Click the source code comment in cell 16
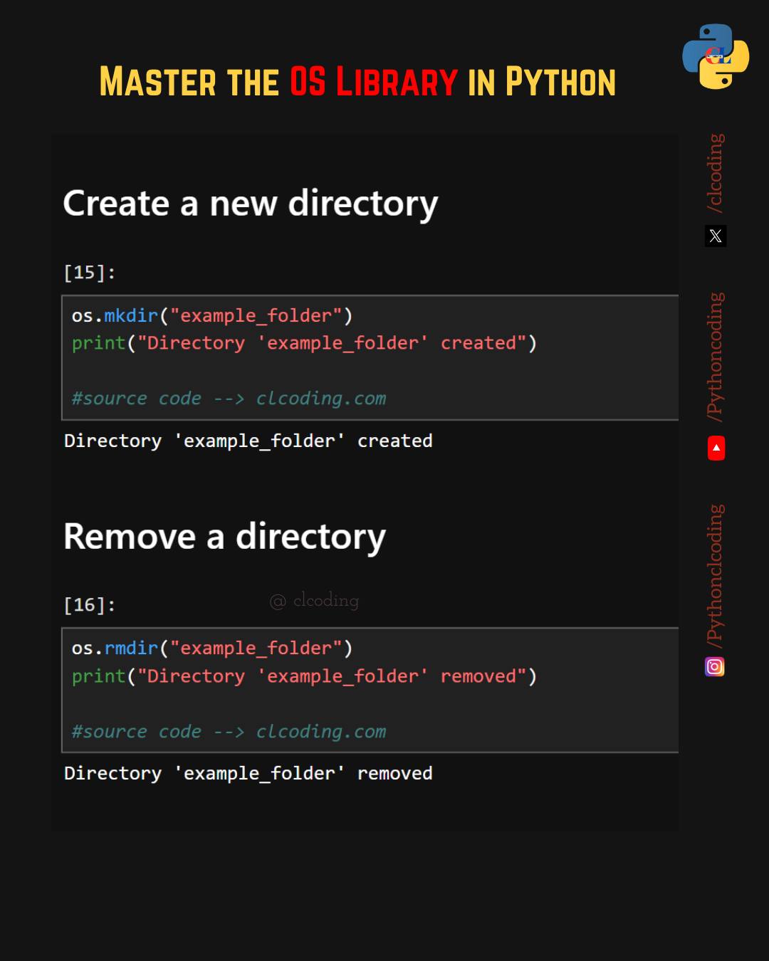769x961 pixels. tap(229, 732)
